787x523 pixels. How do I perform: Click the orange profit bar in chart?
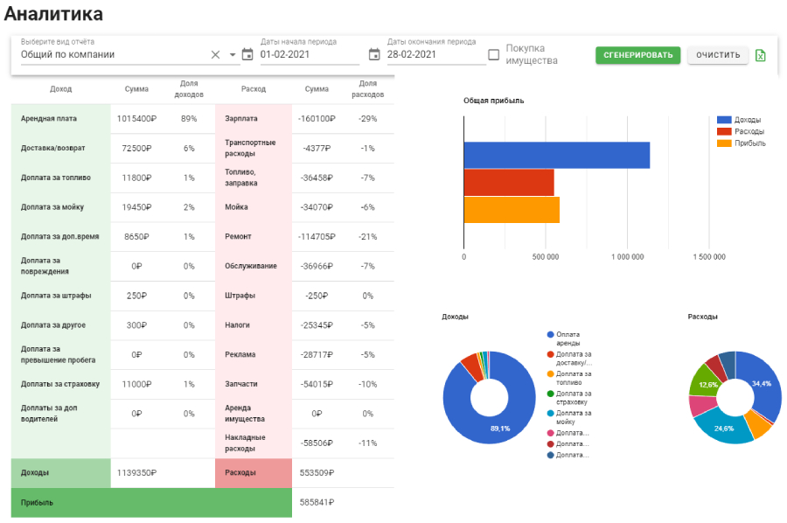point(511,211)
